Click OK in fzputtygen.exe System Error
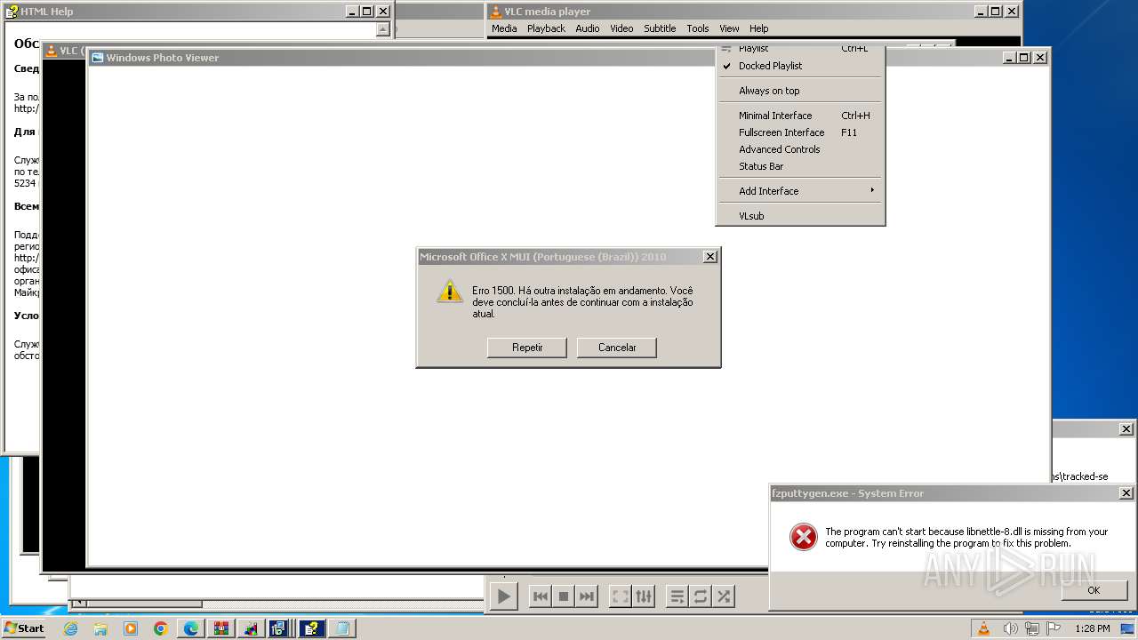The width and height of the screenshot is (1138, 640). pyautogui.click(x=1094, y=590)
